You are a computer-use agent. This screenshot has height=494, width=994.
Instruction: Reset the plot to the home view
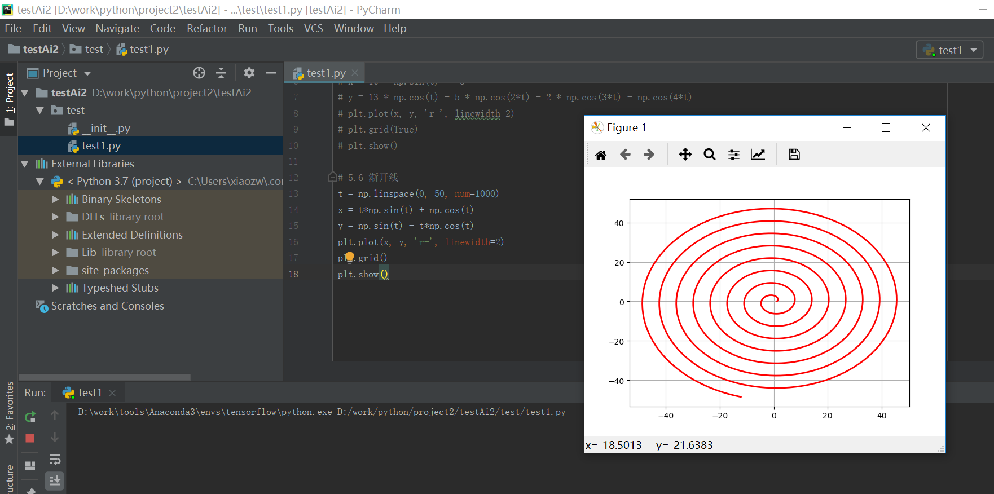(x=601, y=155)
